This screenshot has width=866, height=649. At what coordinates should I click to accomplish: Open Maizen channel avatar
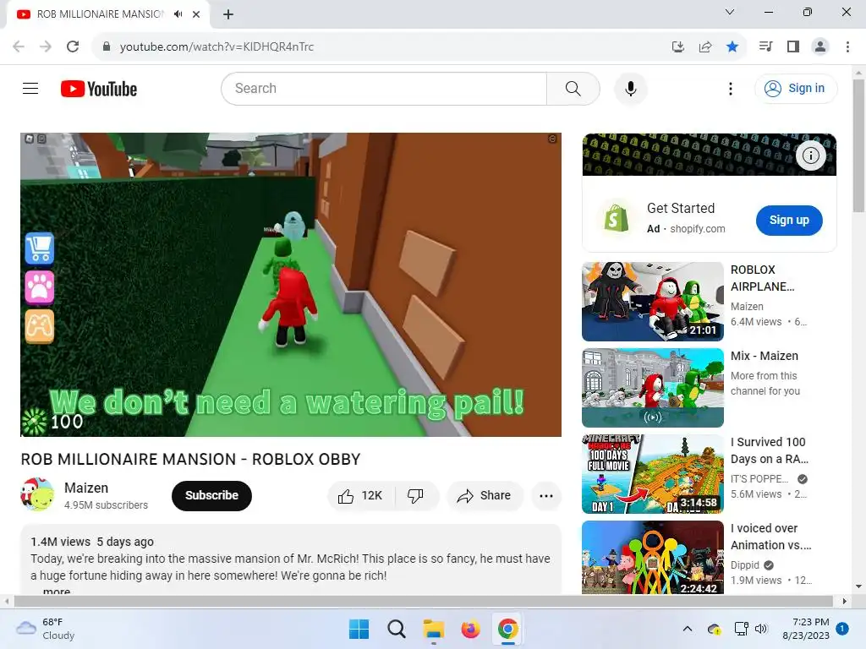point(37,494)
